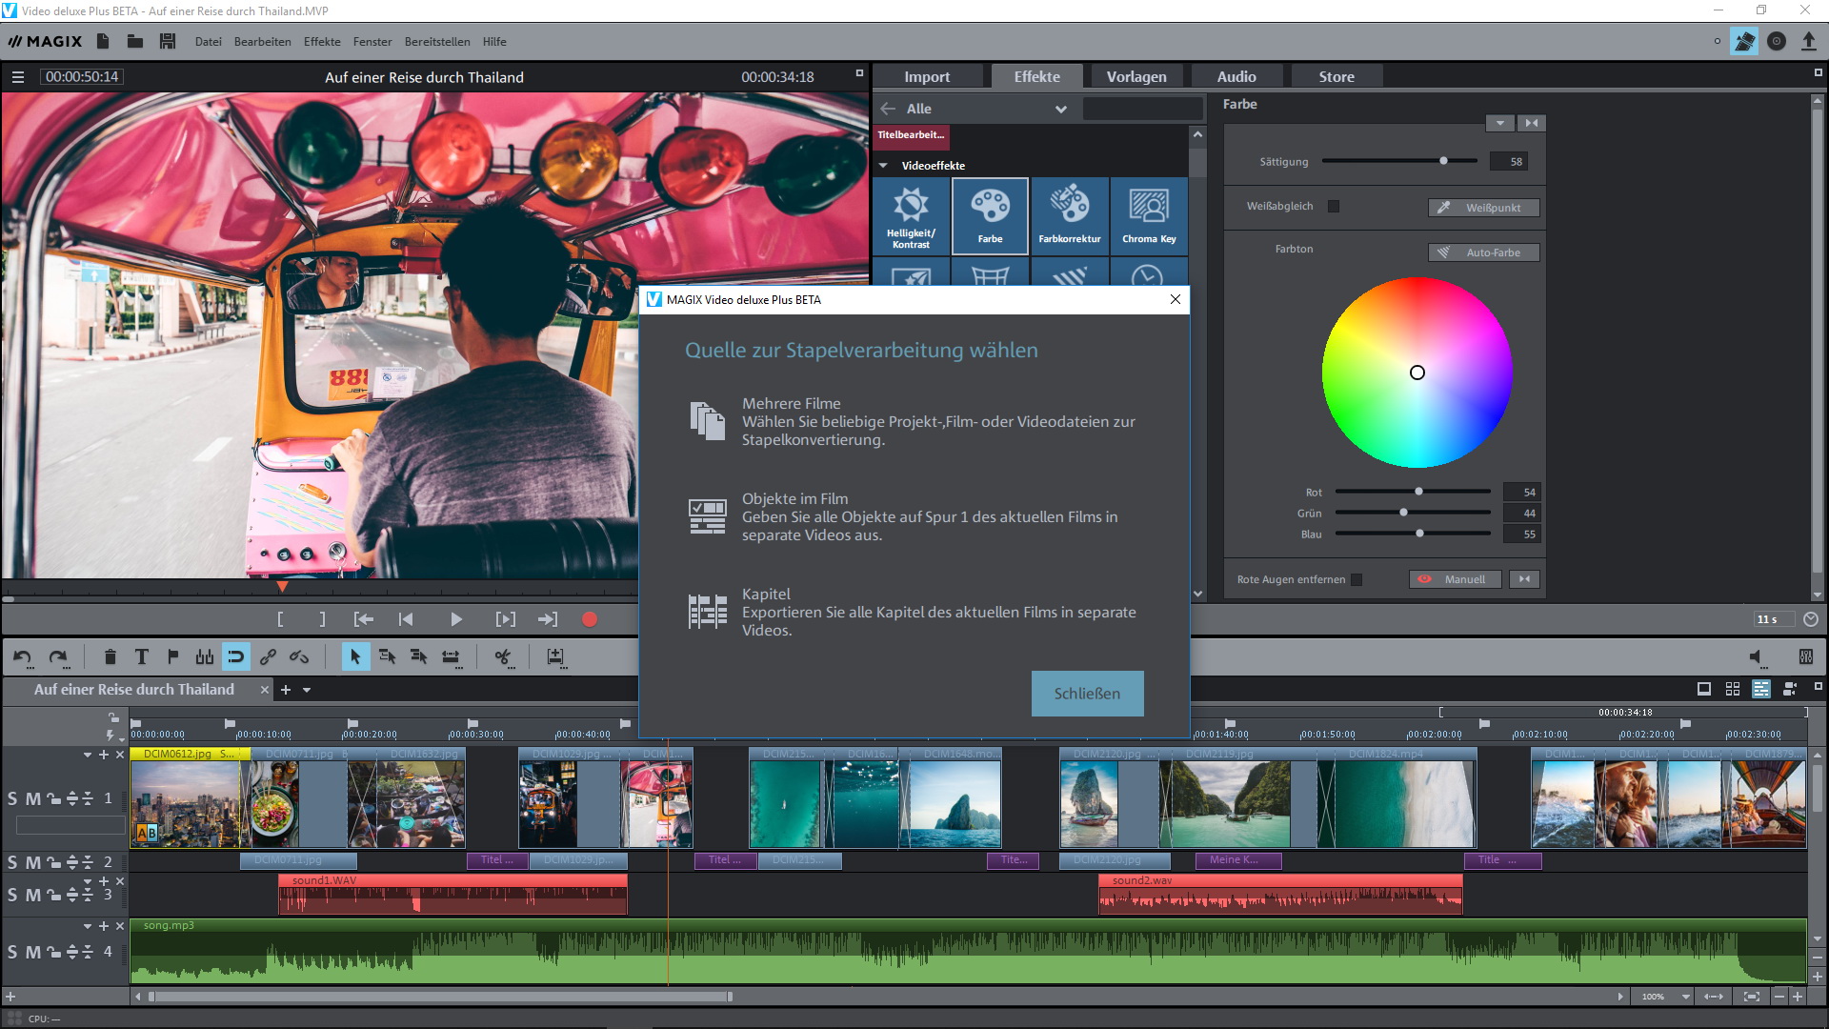This screenshot has height=1029, width=1829.
Task: Click the Helligkeit/Kontrast effect icon
Action: [x=911, y=215]
